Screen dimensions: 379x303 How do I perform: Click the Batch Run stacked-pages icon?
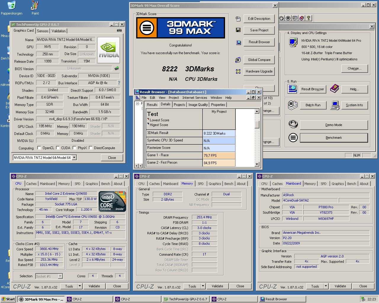[293, 105]
